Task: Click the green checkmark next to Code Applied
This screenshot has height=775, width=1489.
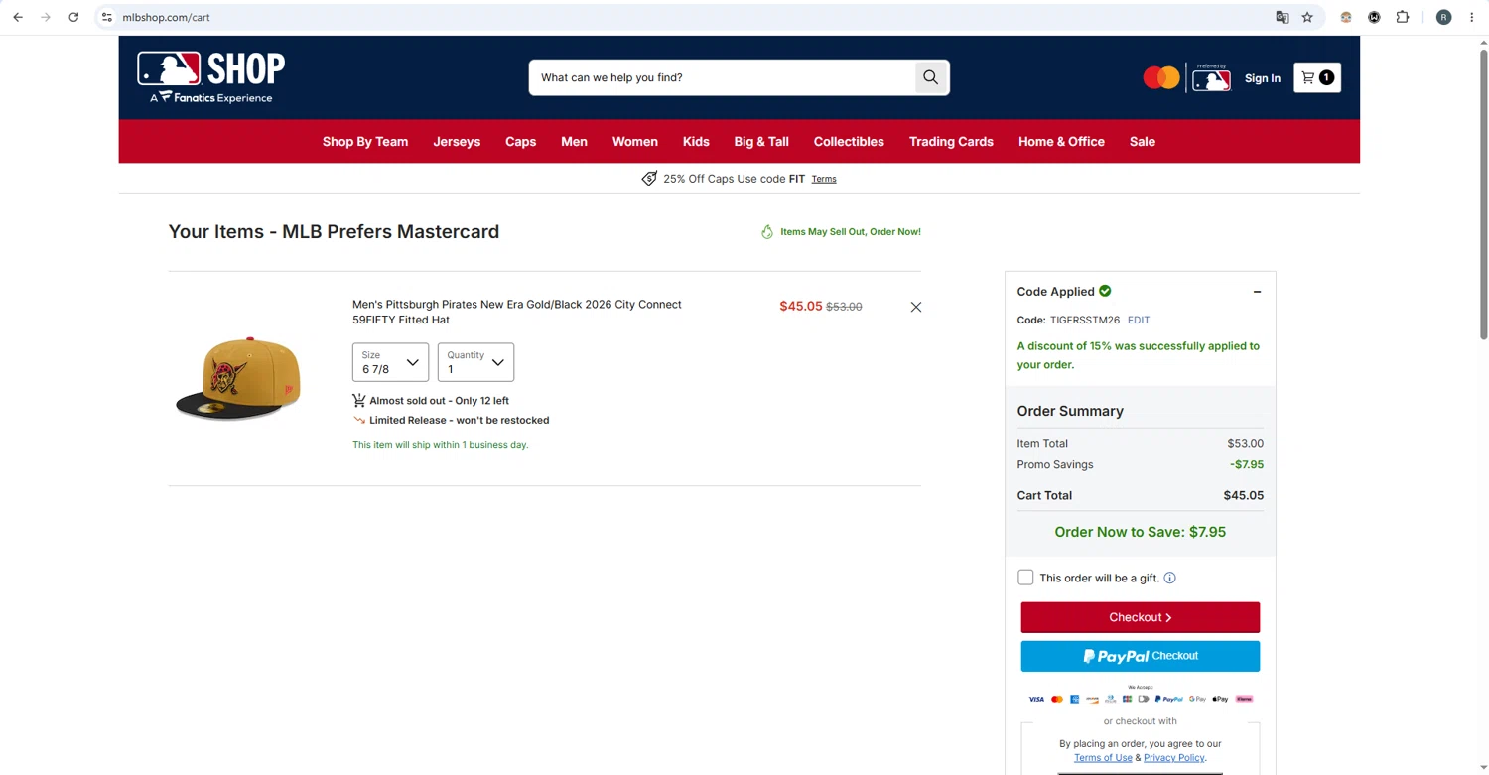Action: point(1105,291)
